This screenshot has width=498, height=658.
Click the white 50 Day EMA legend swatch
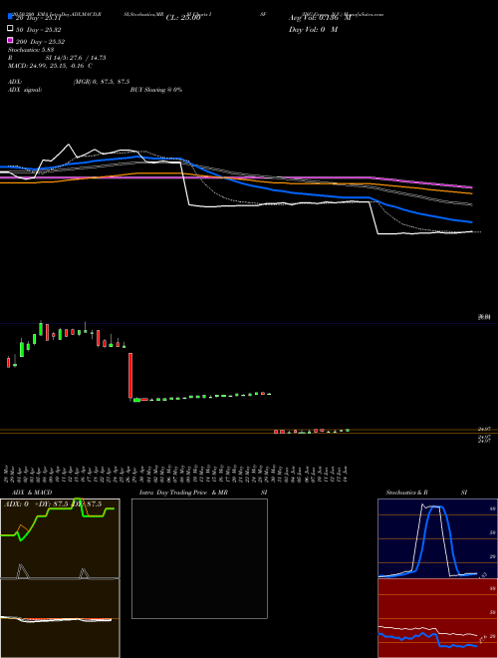[x=10, y=28]
